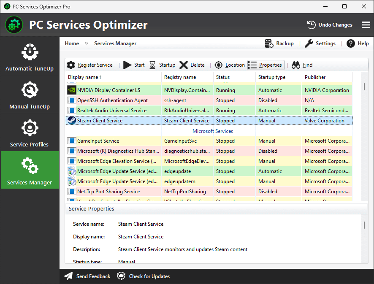This screenshot has height=284, width=374.
Task: Click the Startup toolbar label
Action: click(167, 65)
